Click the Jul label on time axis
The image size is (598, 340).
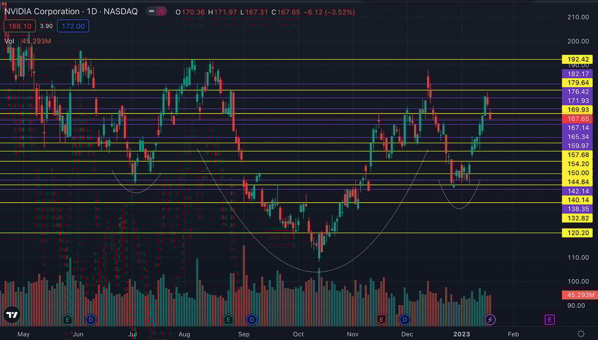(x=132, y=334)
